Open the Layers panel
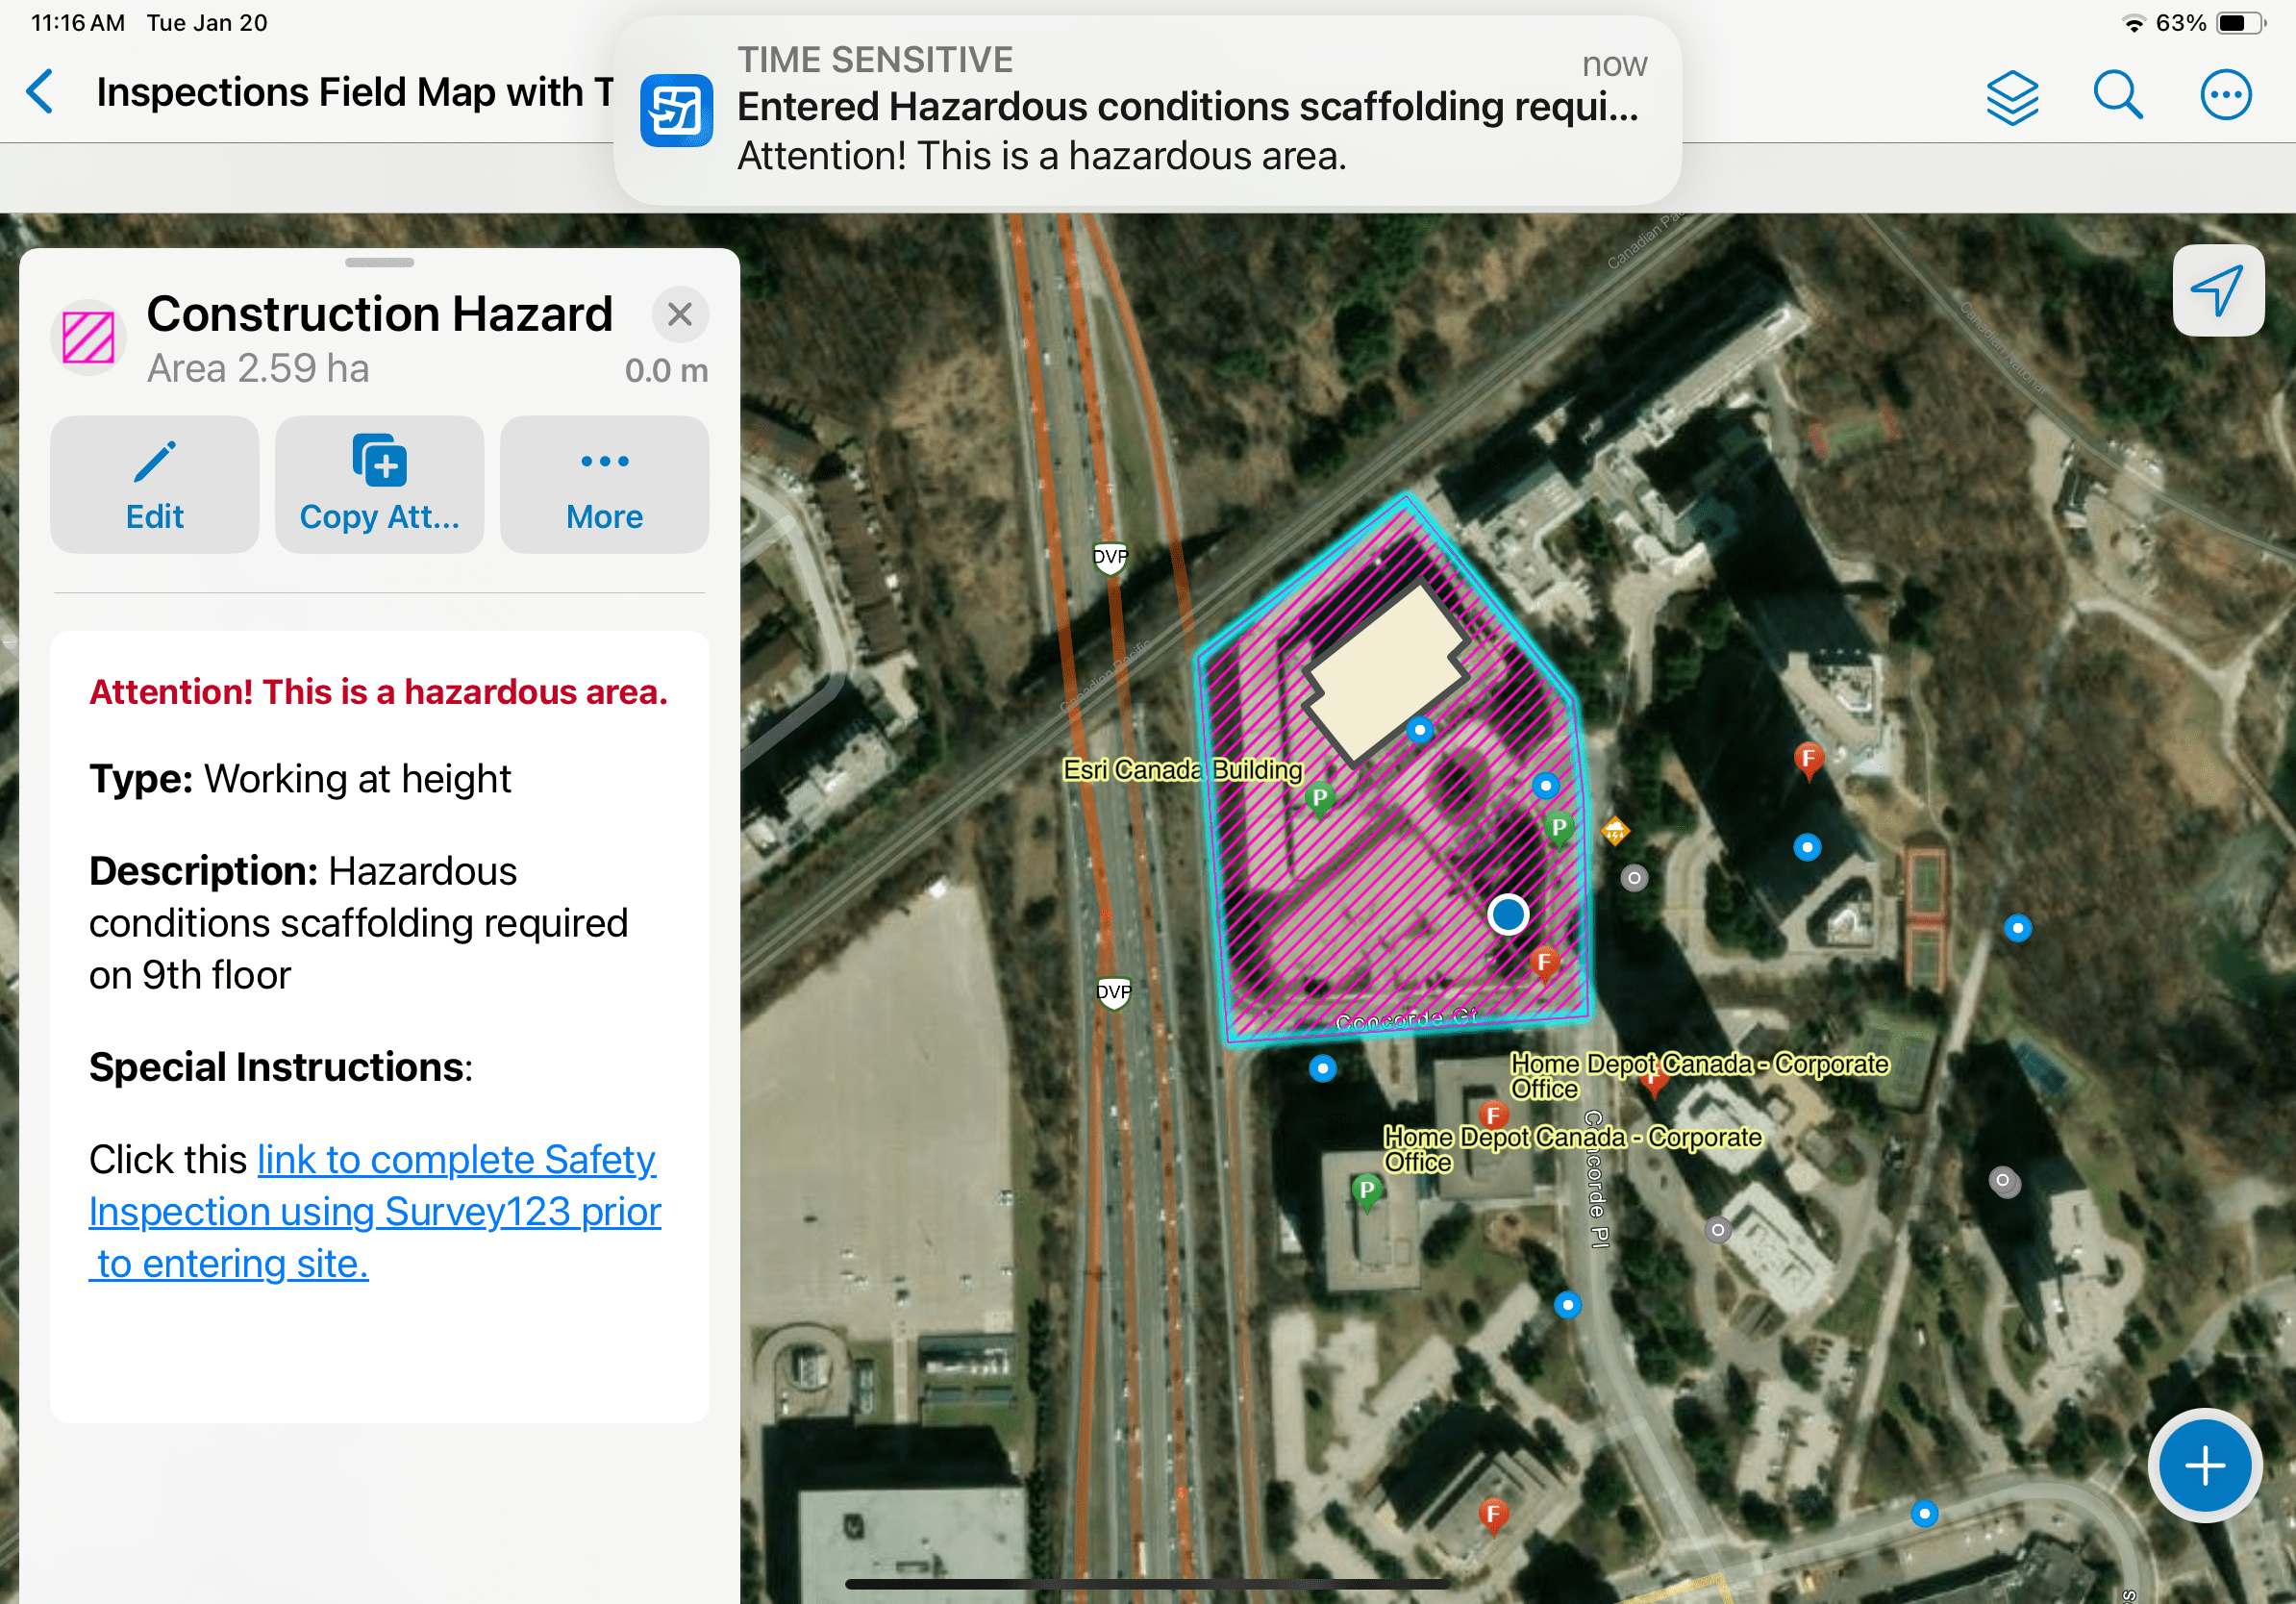Viewport: 2296px width, 1604px height. (2012, 95)
